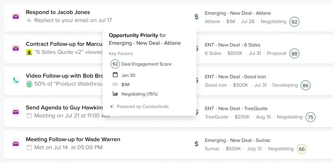Click email icon for Contract Follow-up task
Image resolution: width=333 pixels, height=163 pixels.
point(16,48)
